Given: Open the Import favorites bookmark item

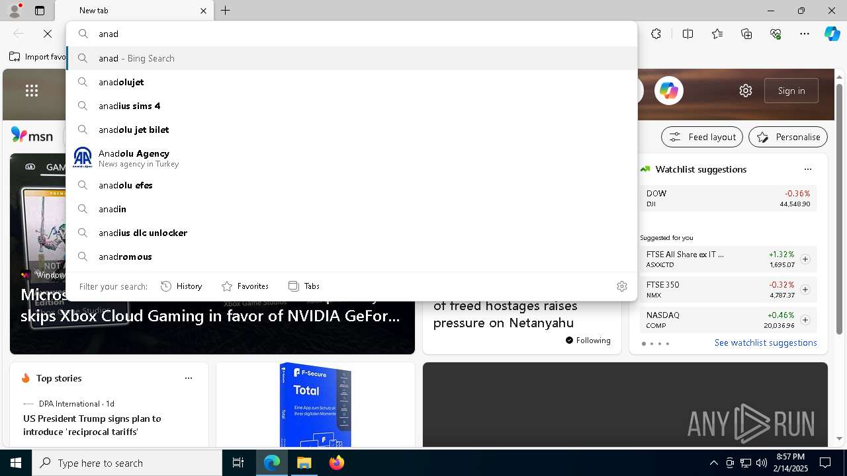Looking at the screenshot, I should pyautogui.click(x=38, y=57).
